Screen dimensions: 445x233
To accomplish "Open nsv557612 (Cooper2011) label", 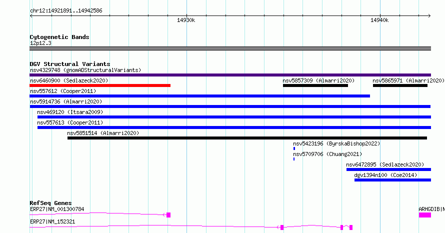I will 63,91.
